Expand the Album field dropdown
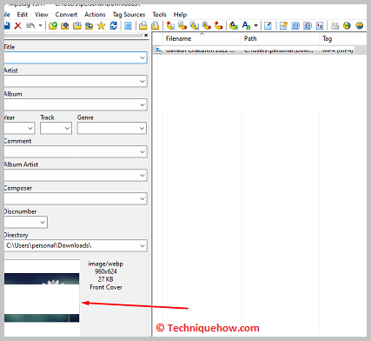The image size is (371, 341). pyautogui.click(x=142, y=104)
